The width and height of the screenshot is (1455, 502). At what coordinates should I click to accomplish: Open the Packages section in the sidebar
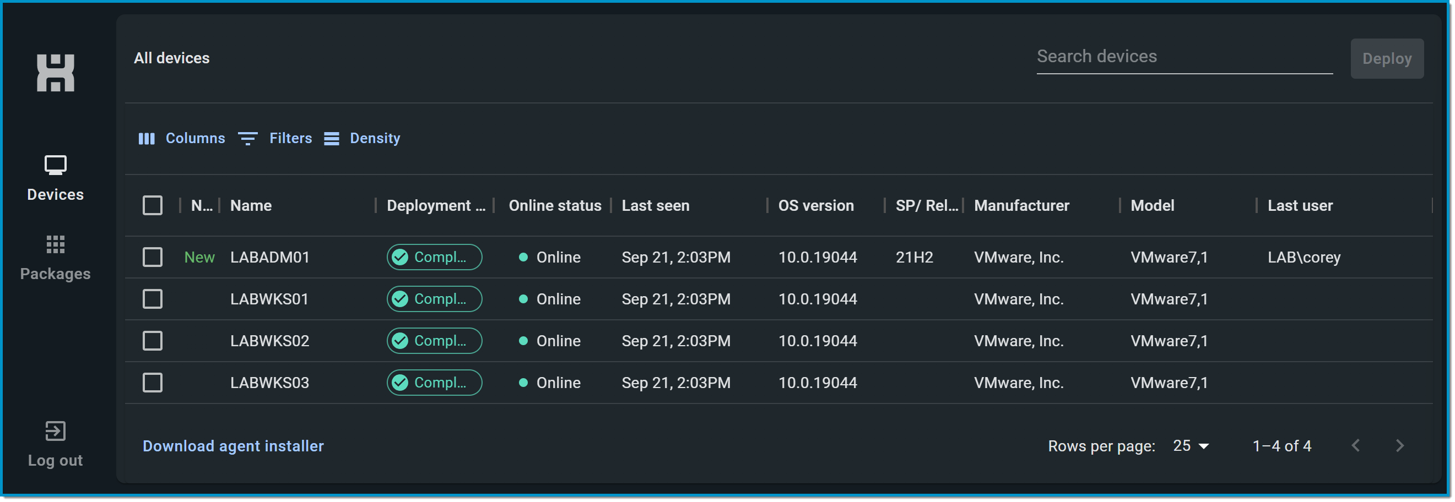[x=55, y=254]
